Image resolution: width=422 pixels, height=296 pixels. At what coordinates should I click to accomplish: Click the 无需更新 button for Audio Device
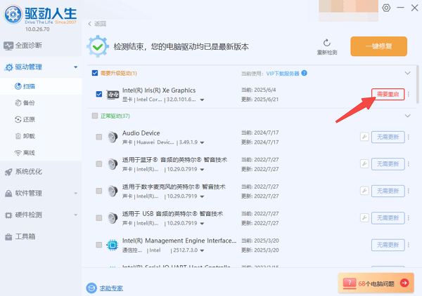coord(388,137)
